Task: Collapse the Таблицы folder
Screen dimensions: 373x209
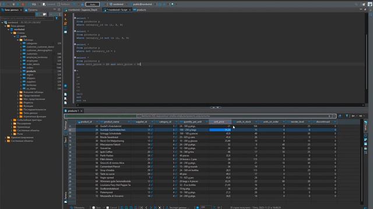Action: [18, 40]
